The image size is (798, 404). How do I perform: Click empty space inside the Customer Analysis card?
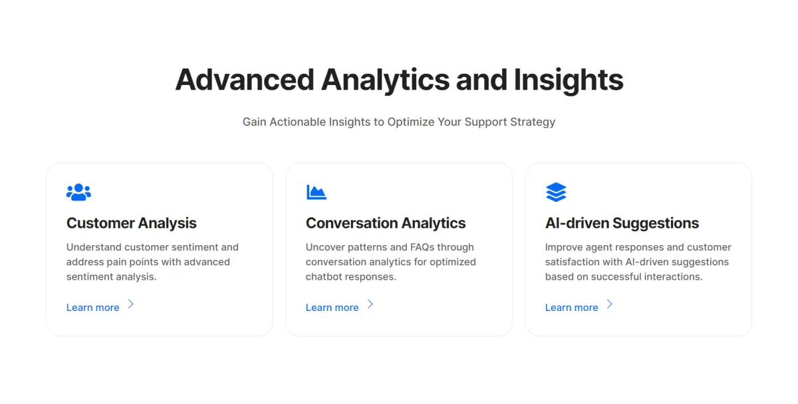pyautogui.click(x=199, y=193)
